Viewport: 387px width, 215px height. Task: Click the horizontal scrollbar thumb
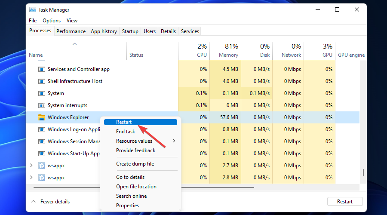[x=144, y=187]
